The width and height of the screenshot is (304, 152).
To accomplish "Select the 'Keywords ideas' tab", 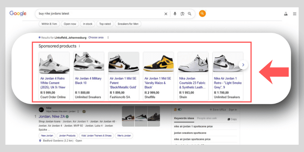I will (184, 119).
